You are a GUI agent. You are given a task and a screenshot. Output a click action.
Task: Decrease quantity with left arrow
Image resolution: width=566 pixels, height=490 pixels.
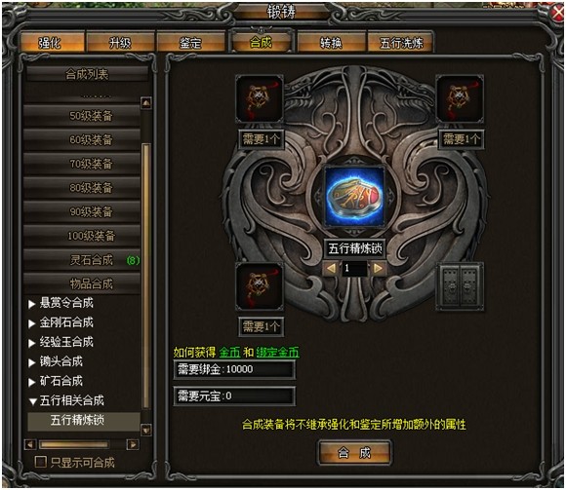(332, 268)
